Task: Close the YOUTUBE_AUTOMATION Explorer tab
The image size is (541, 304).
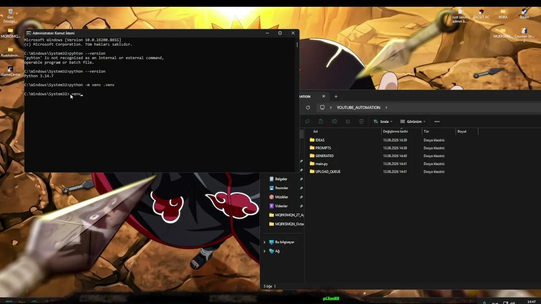Action: (x=324, y=97)
